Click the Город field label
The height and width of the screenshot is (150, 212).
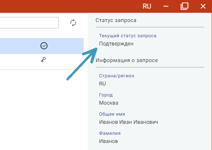pyautogui.click(x=106, y=95)
